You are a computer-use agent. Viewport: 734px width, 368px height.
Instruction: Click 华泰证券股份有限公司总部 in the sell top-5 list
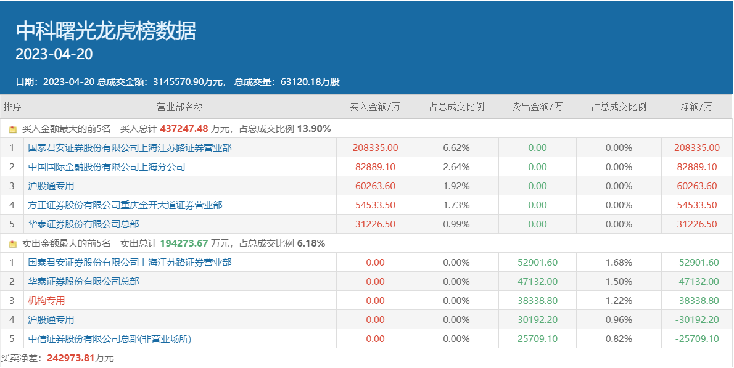pyautogui.click(x=83, y=282)
